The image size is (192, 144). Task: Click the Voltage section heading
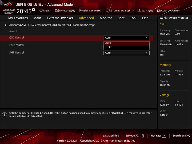click(165, 95)
